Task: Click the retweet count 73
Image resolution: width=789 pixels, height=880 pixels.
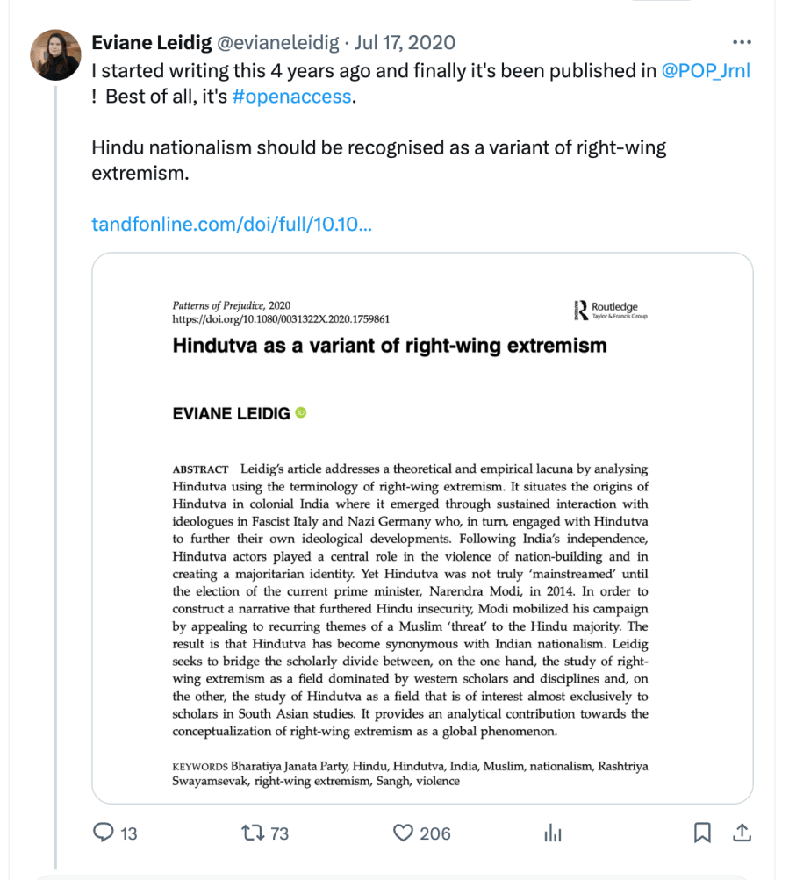Action: click(279, 833)
